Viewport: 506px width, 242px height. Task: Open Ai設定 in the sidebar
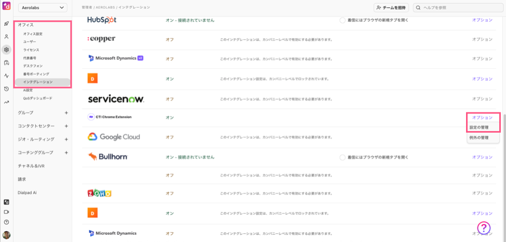tap(28, 90)
